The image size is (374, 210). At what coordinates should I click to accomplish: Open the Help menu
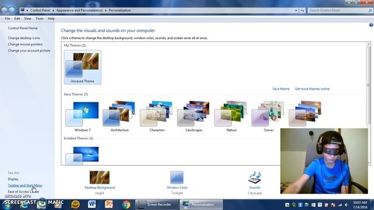(x=51, y=19)
